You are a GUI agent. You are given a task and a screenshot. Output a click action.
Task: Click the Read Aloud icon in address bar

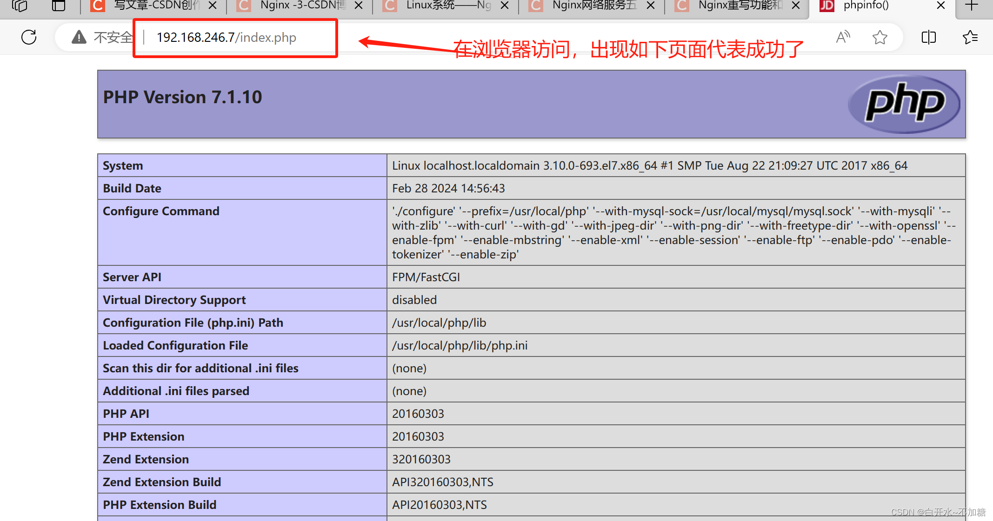[843, 37]
